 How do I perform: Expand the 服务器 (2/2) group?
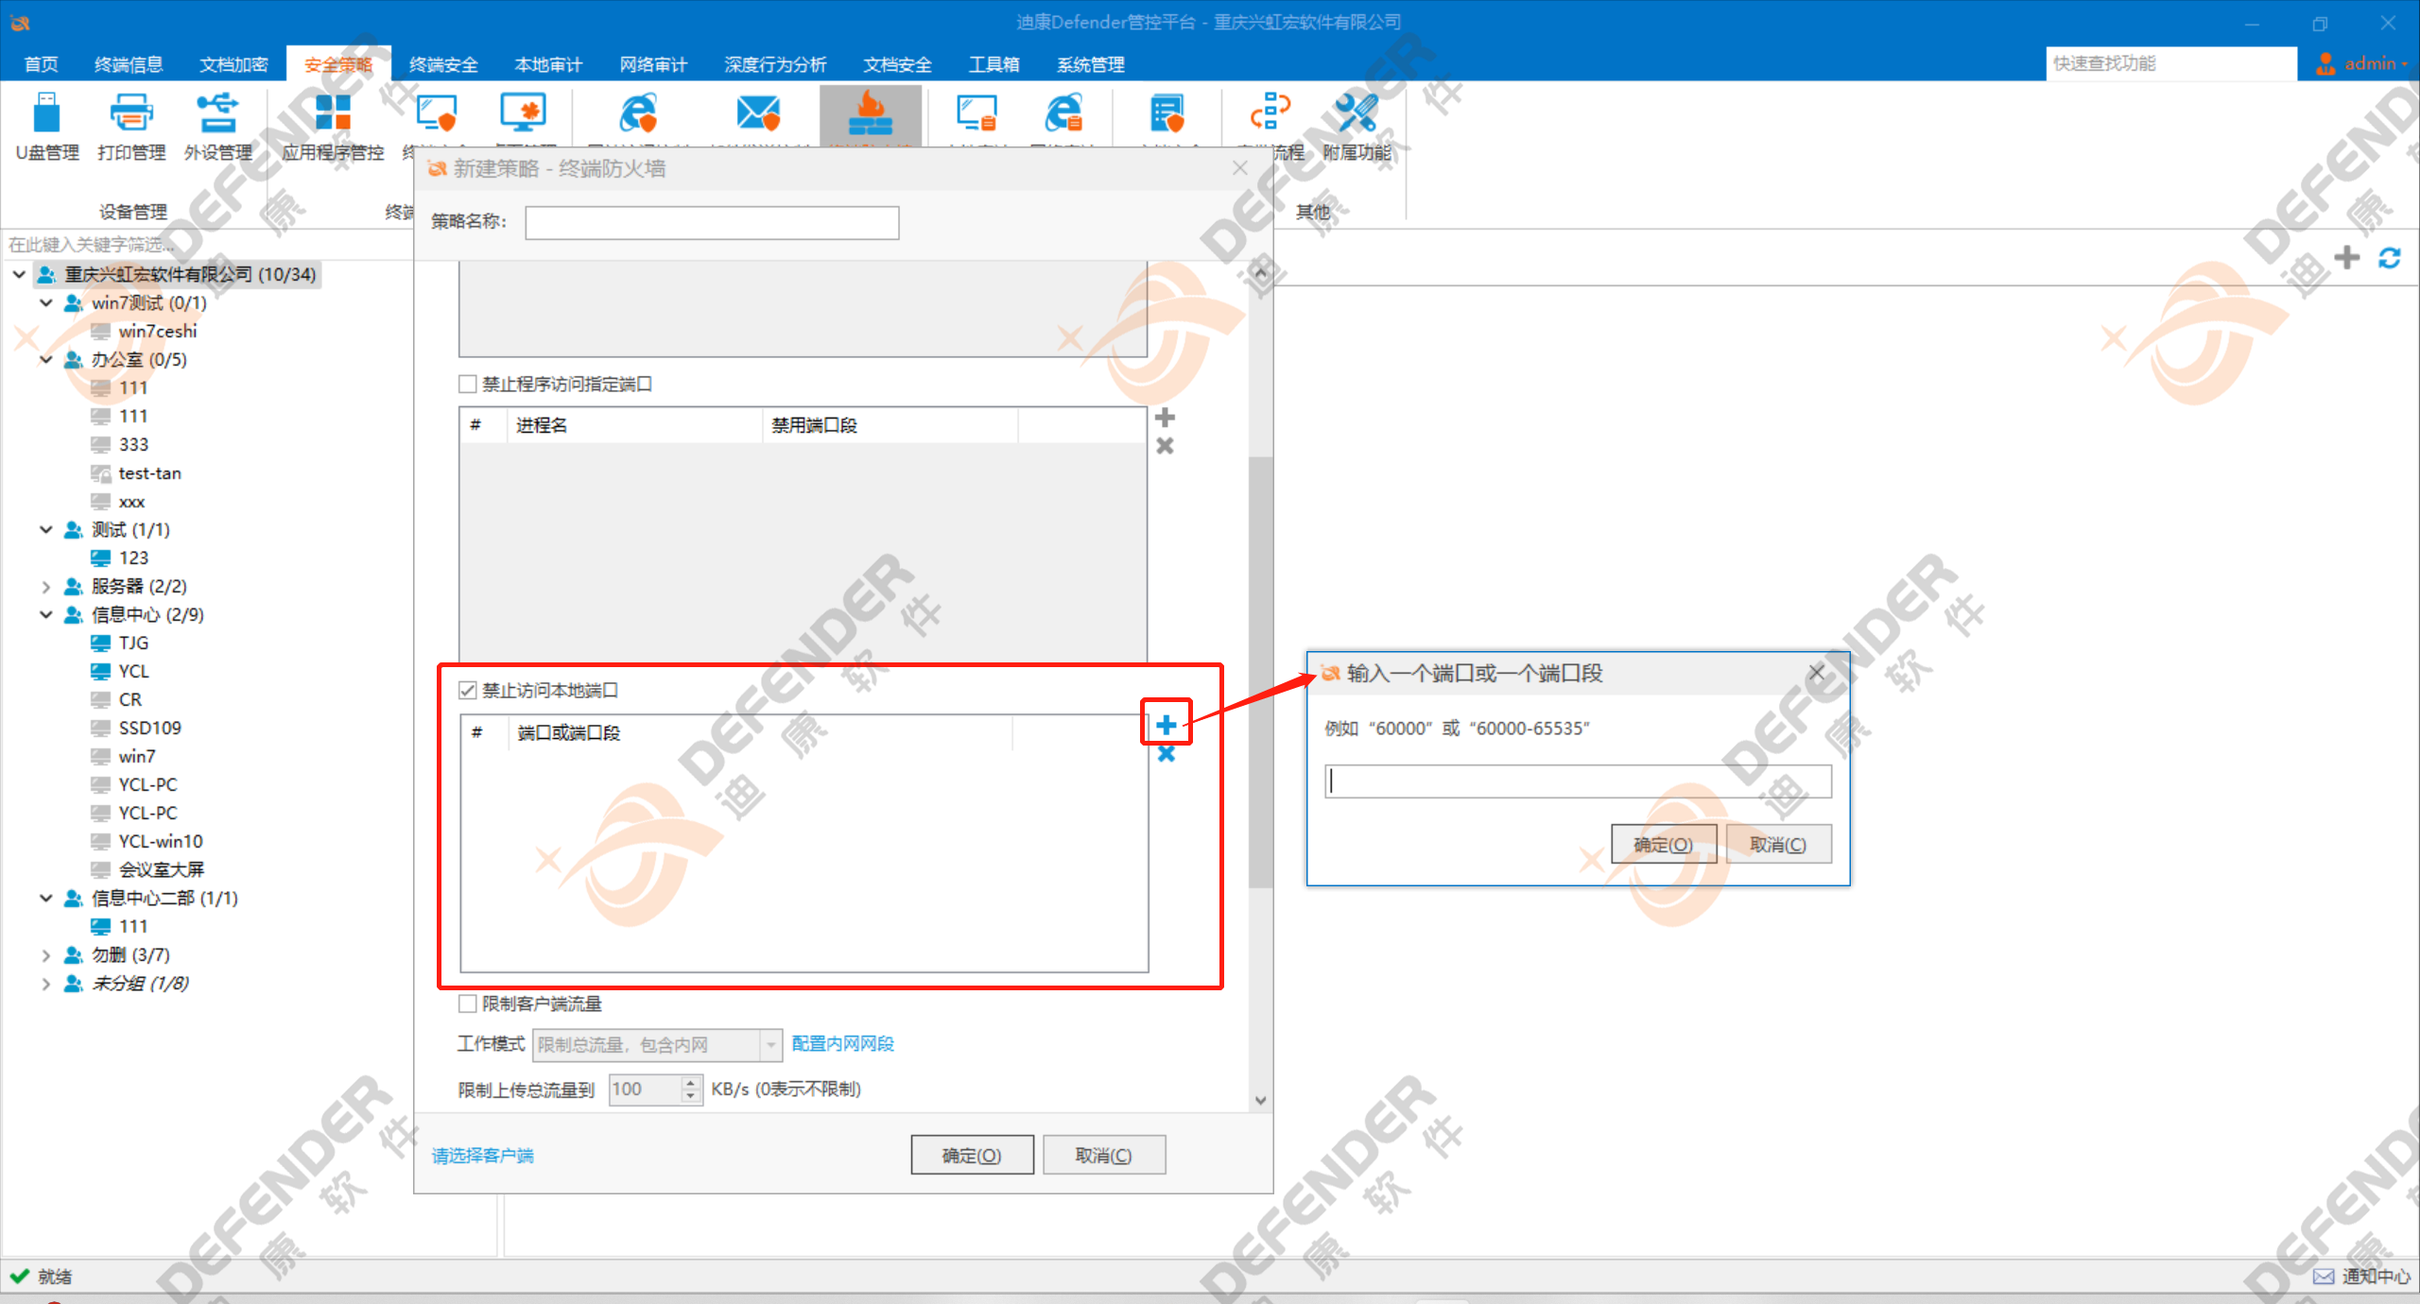(45, 586)
